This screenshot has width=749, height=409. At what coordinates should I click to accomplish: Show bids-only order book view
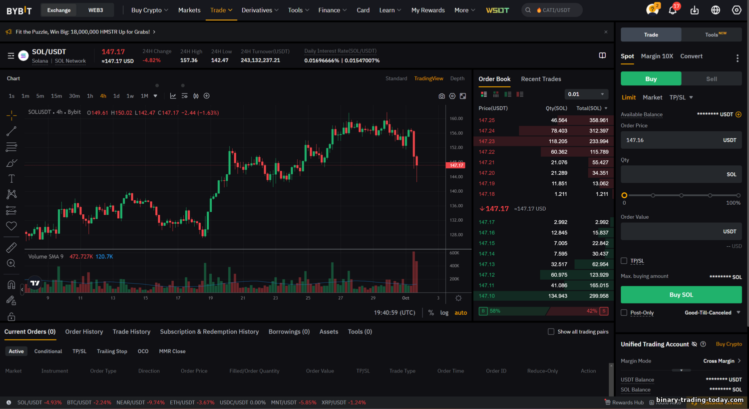click(x=508, y=94)
